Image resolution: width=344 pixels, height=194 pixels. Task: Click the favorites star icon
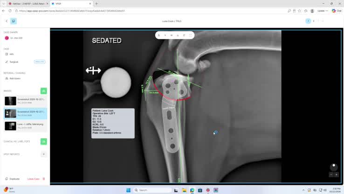tap(299, 11)
